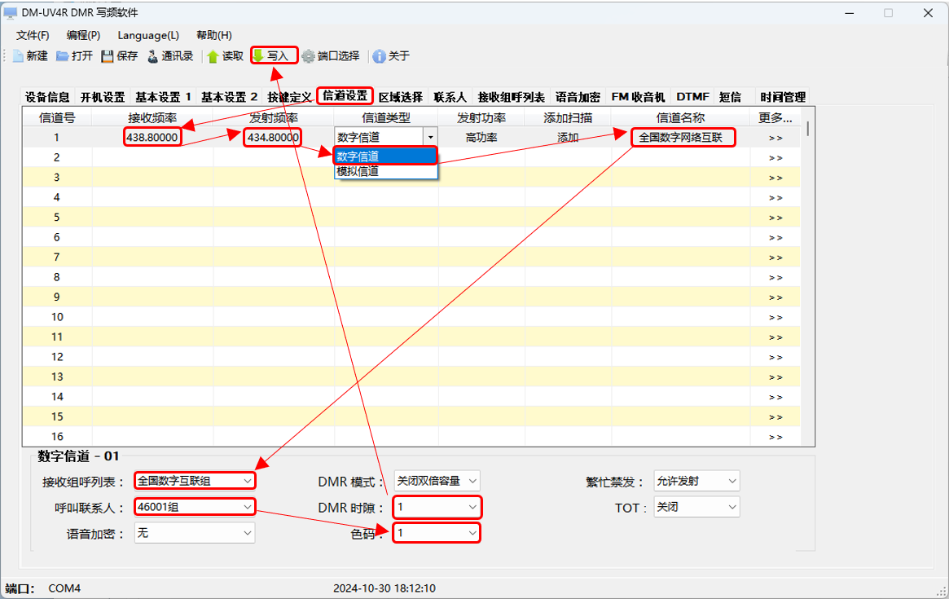Viewport: 949px width, 599px height.
Task: Expand the 呼叫联系人 dropdown
Action: click(248, 507)
